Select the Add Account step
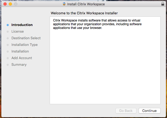167x118 pixels. click(22, 58)
